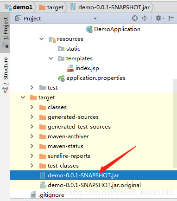Expand the test-classes folder
Image resolution: width=177 pixels, height=201 pixels.
coord(32,166)
